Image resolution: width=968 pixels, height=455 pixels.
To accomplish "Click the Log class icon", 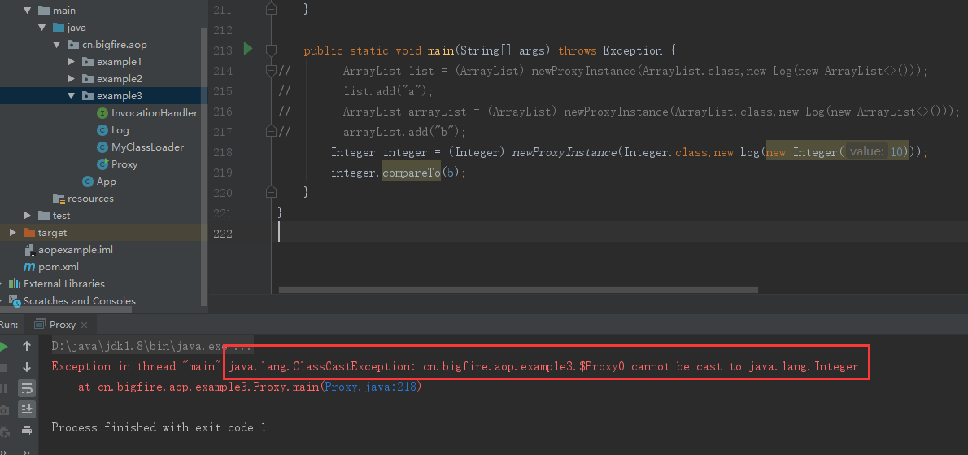I will (x=102, y=130).
